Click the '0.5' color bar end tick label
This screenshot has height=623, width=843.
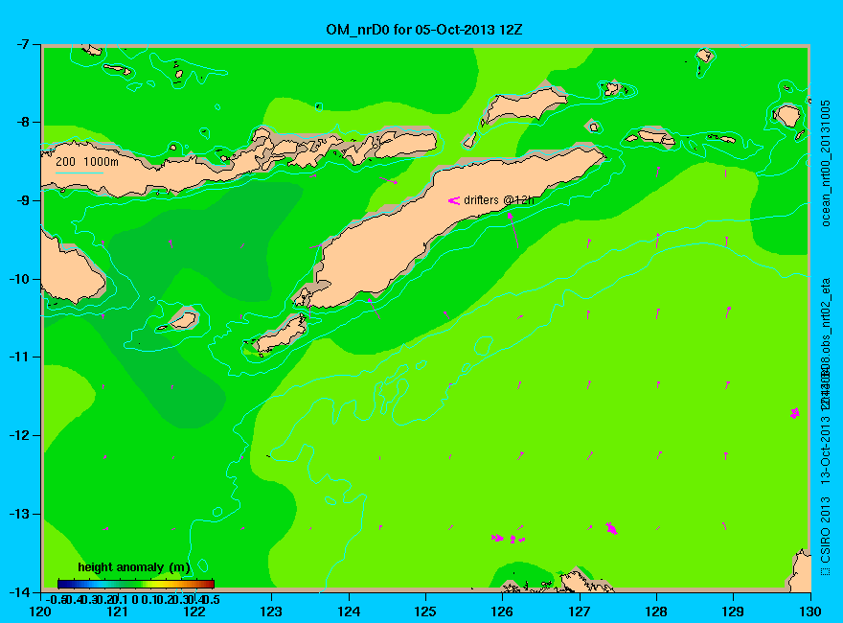click(213, 599)
